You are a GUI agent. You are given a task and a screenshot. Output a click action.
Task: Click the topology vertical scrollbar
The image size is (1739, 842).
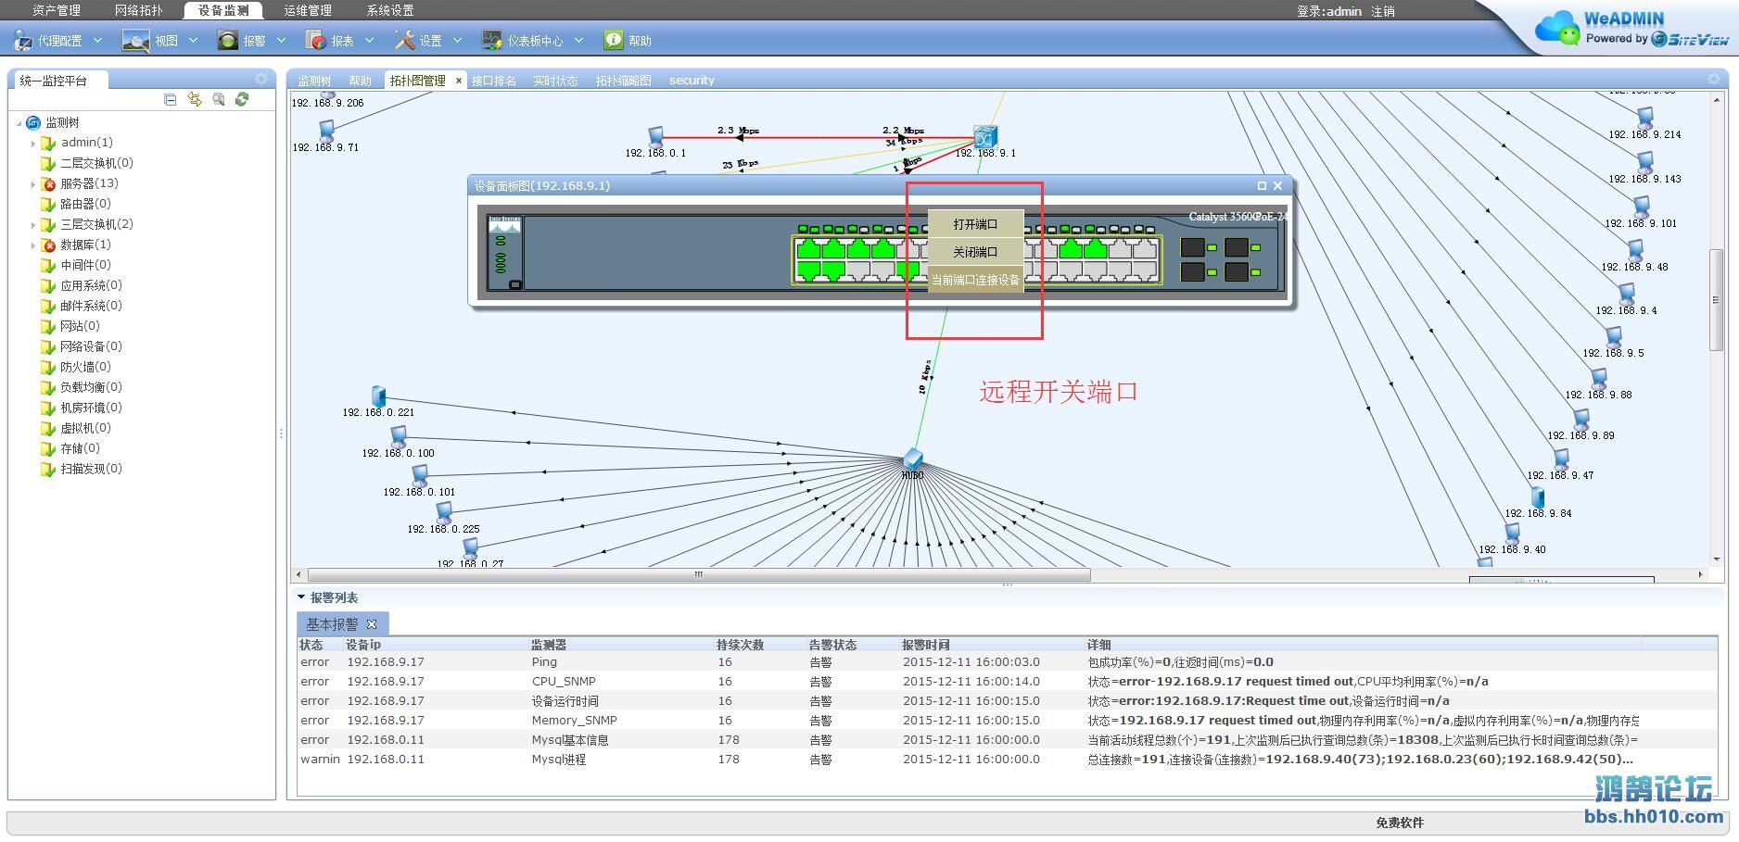point(1716,300)
